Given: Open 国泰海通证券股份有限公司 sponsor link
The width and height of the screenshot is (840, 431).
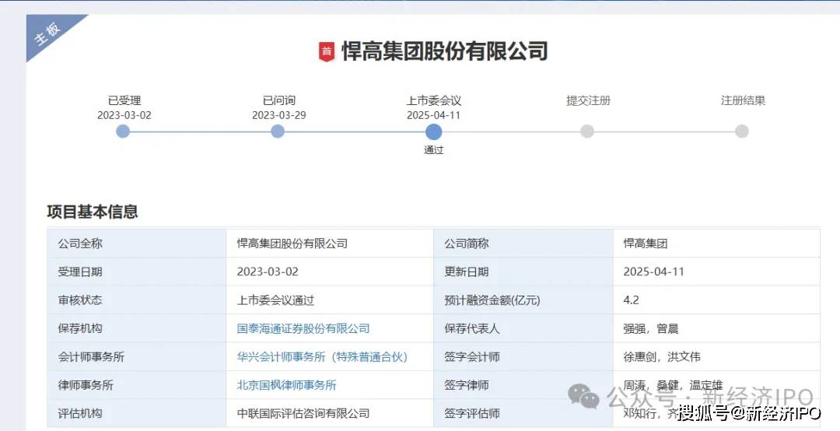Looking at the screenshot, I should click(303, 328).
